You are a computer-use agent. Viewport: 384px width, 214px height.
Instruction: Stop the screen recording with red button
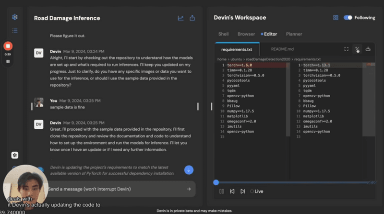(8, 46)
